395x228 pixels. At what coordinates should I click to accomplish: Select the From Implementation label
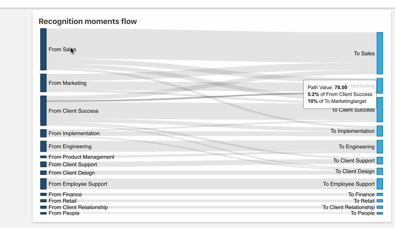coord(74,134)
